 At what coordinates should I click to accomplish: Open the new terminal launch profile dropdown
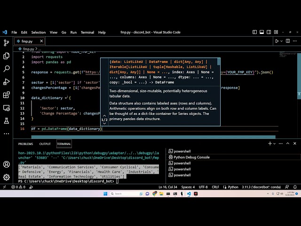click(x=275, y=144)
